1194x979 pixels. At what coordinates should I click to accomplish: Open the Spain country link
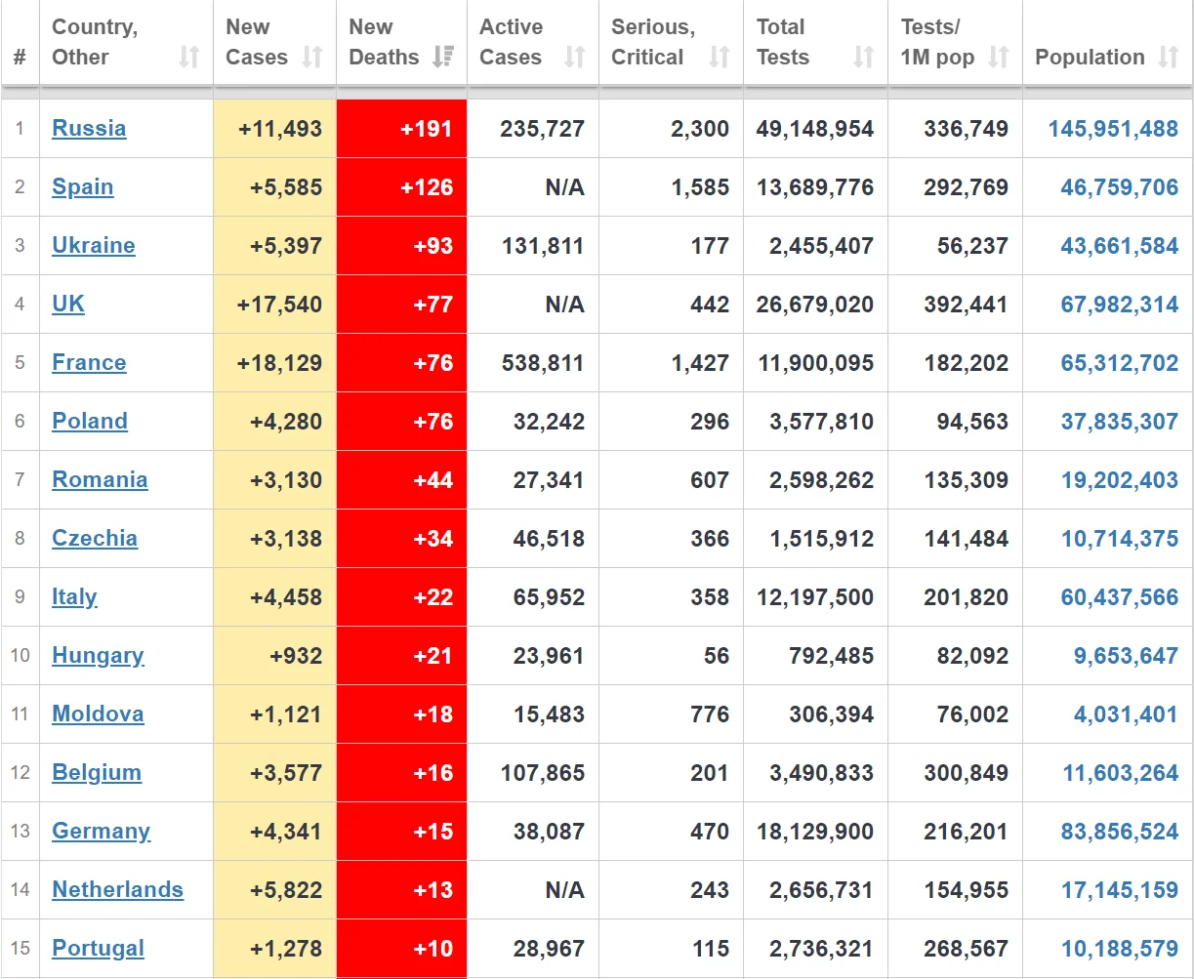83,186
